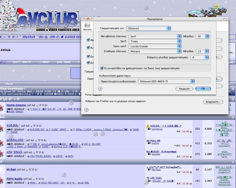Image resolution: width=236 pixels, height=188 pixels.
Task: Open the Μέγεθος dropdown showing 13
Action: pyautogui.click(x=202, y=51)
